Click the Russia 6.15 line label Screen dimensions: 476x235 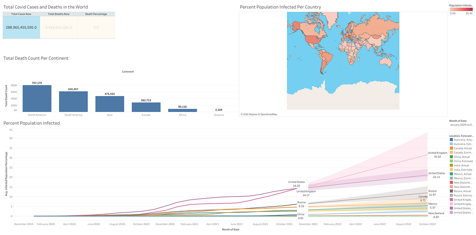(301, 204)
